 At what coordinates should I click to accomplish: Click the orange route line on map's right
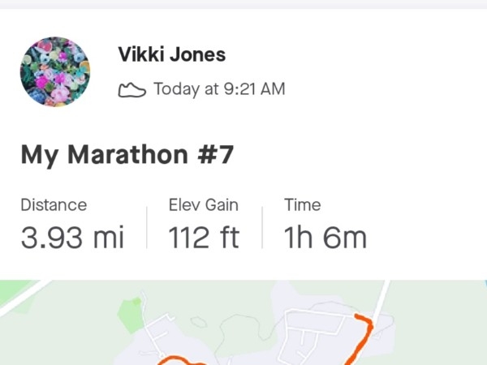(x=364, y=339)
